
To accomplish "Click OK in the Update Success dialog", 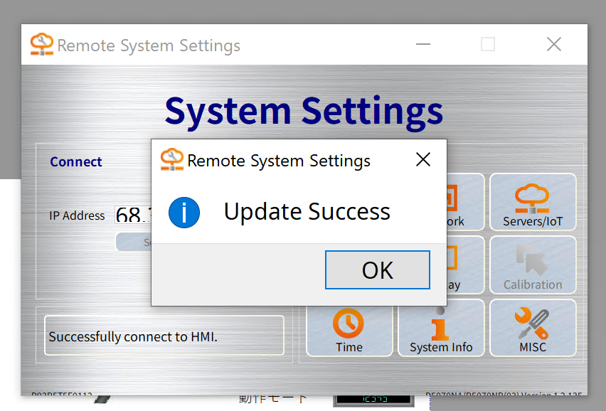I will (x=377, y=270).
